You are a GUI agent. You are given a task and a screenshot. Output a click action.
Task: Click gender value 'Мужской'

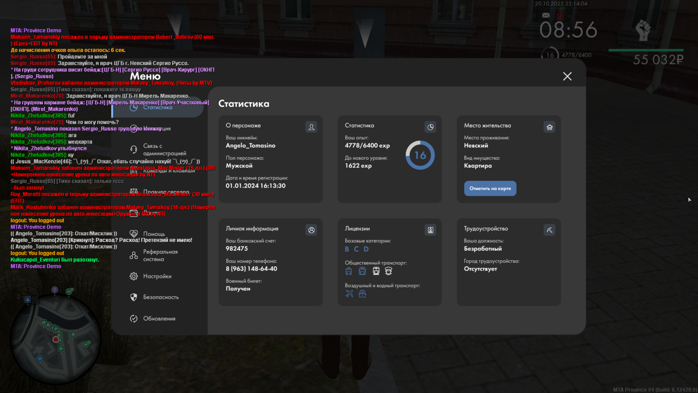[x=239, y=165]
